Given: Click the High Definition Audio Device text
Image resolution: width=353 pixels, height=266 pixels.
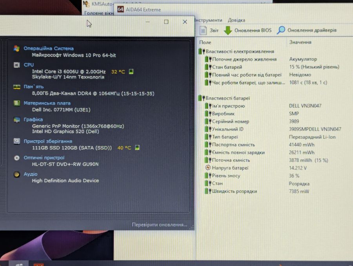Looking at the screenshot, I should click(66, 180).
